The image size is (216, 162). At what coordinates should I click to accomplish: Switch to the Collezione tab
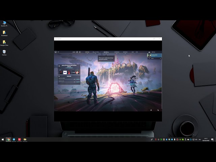click(x=96, y=52)
